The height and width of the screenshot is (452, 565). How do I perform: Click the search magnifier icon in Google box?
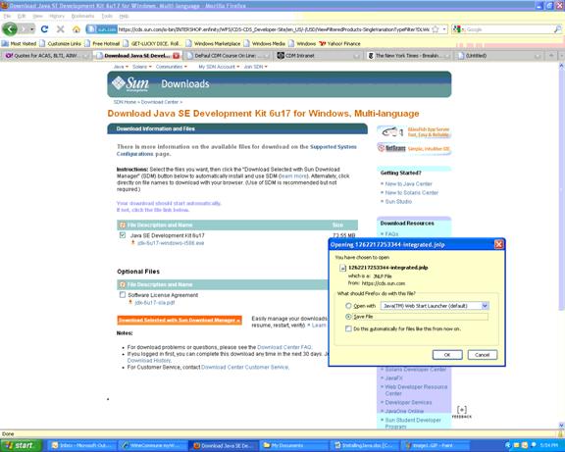tap(557, 29)
